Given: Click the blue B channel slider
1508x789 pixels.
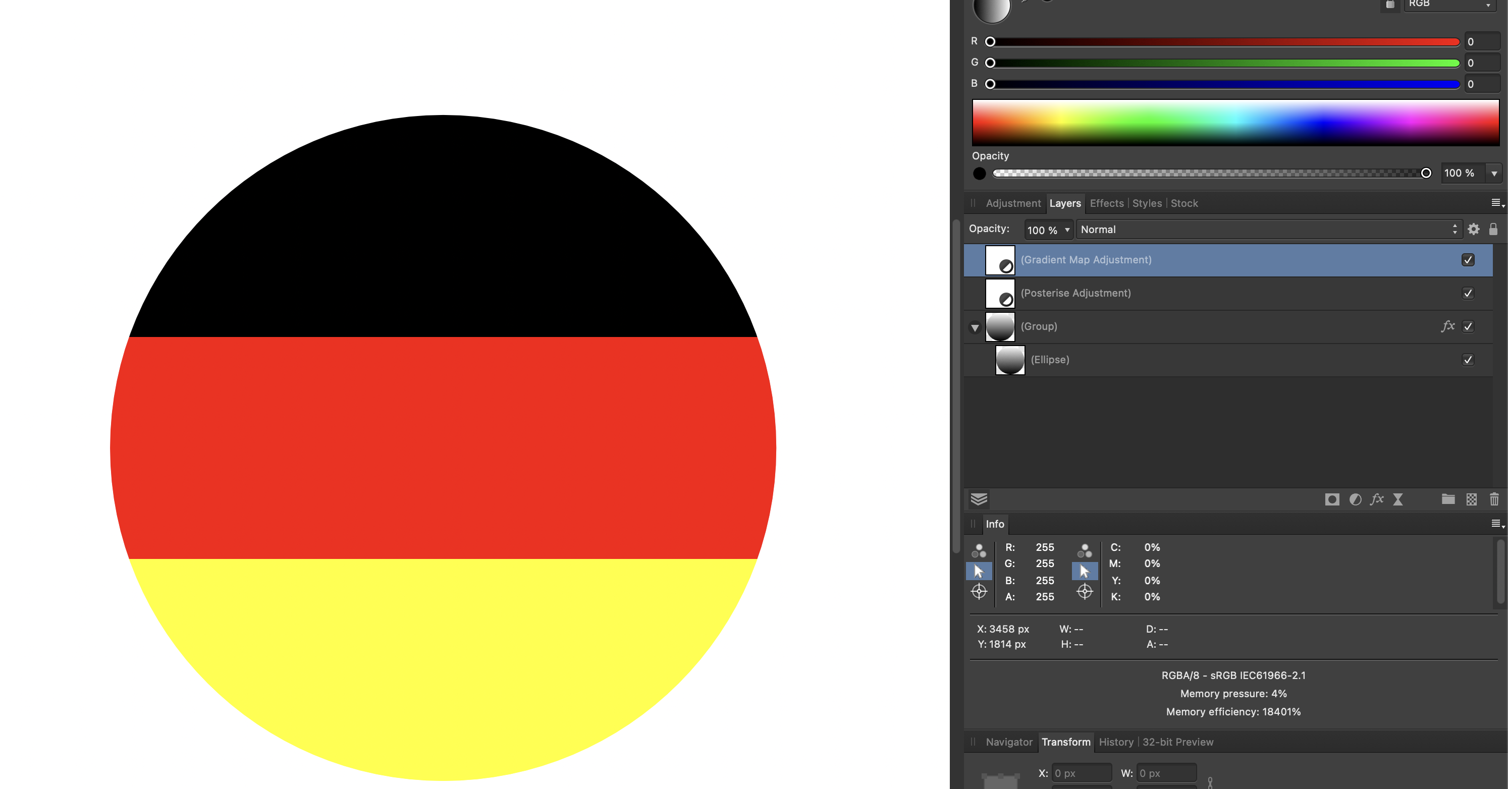Looking at the screenshot, I should (x=1224, y=84).
